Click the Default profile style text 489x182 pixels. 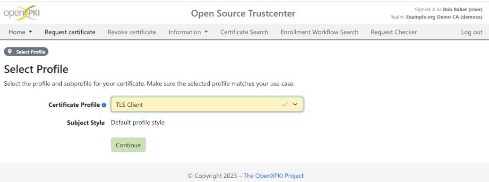pos(137,122)
